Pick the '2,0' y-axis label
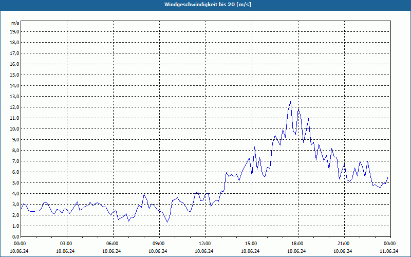The image size is (411, 257). click(x=16, y=215)
